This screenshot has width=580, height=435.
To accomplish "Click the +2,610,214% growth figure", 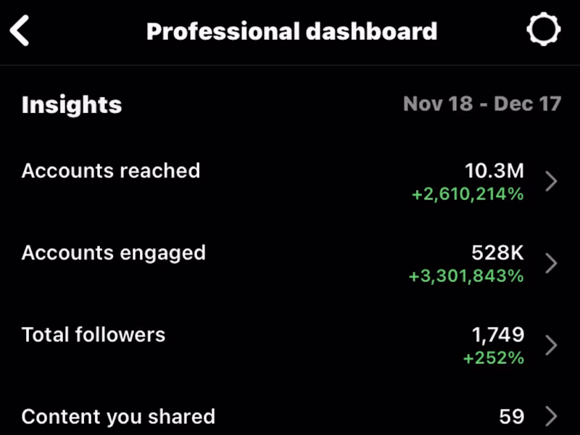I will coord(467,194).
